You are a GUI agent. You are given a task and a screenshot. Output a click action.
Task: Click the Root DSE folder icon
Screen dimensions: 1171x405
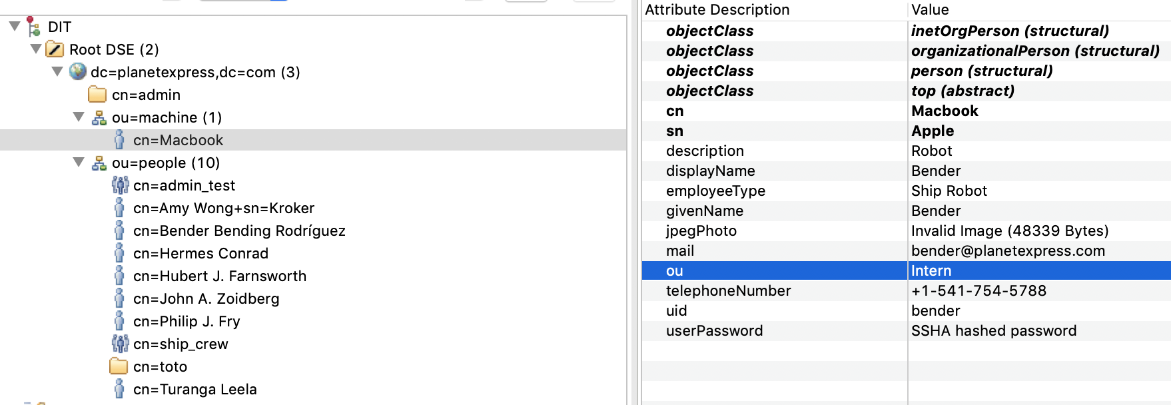[x=55, y=49]
